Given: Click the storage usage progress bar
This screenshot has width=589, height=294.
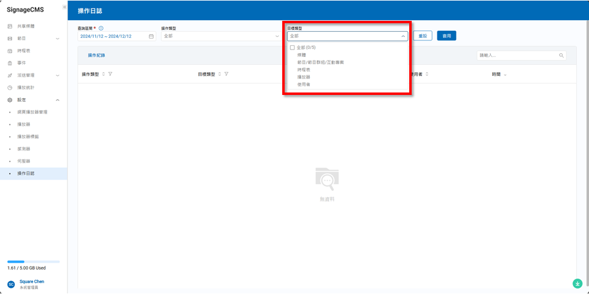Looking at the screenshot, I should tap(33, 262).
